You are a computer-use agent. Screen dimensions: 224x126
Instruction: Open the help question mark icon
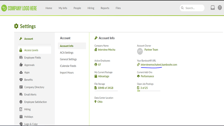[220, 7]
